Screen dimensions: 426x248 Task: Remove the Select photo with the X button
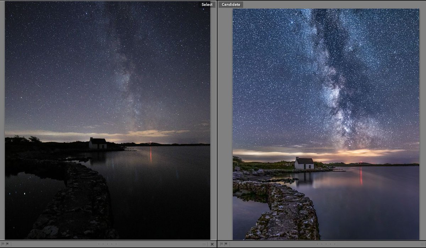(x=212, y=244)
